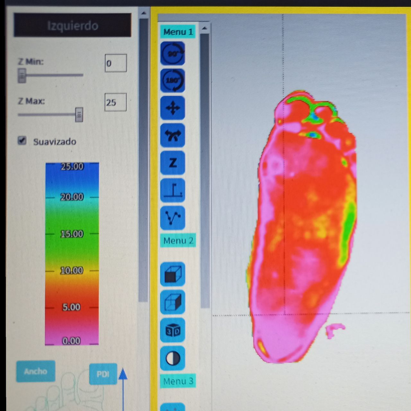Click the rotate 180 degrees icon
The image size is (411, 411).
tap(173, 80)
